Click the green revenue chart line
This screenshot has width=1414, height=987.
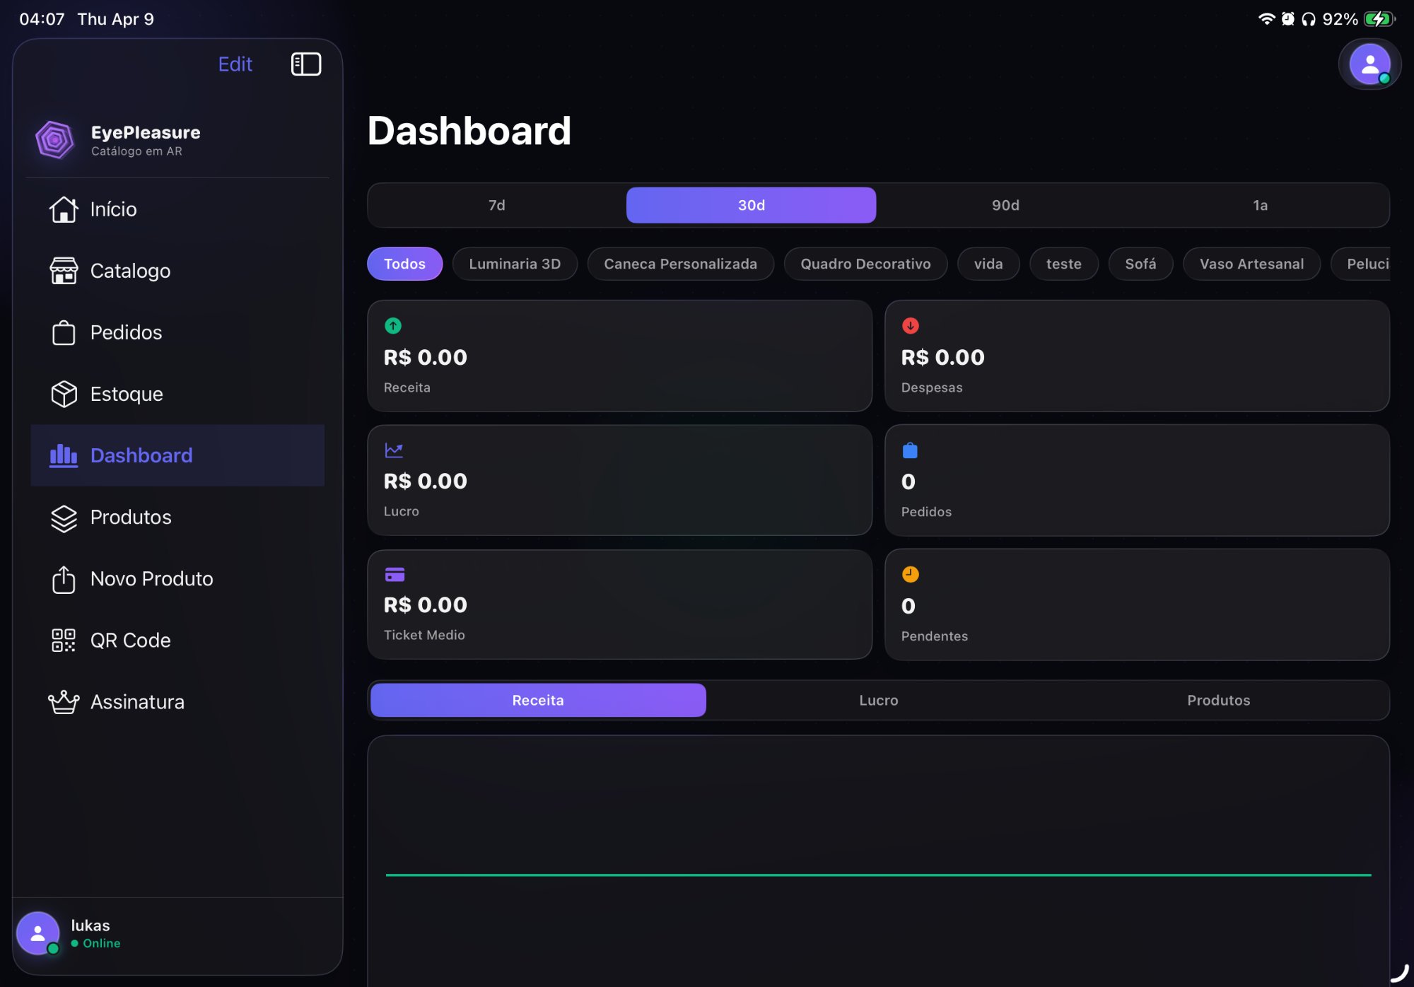(878, 875)
